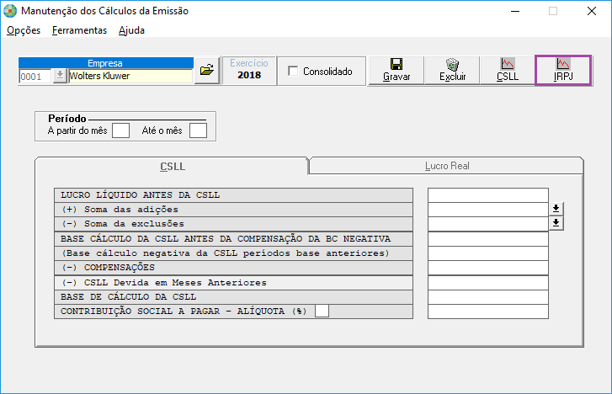
Task: Open the company folder browse icon
Action: tap(207, 70)
